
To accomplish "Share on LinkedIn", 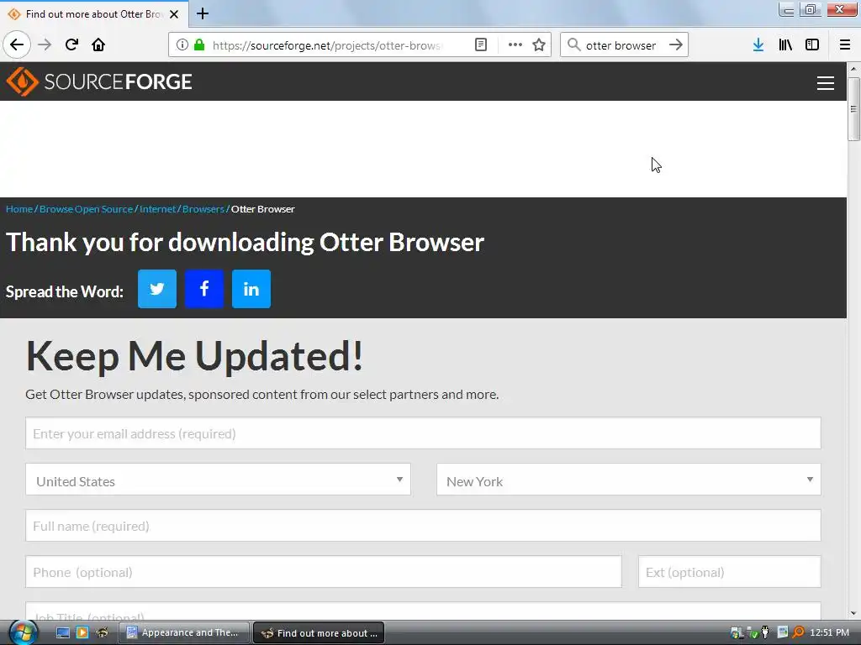I will (251, 289).
